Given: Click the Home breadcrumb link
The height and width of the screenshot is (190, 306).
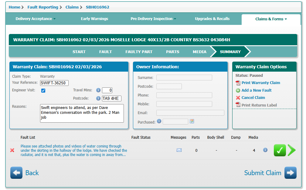Looking at the screenshot, I should click(15, 7).
